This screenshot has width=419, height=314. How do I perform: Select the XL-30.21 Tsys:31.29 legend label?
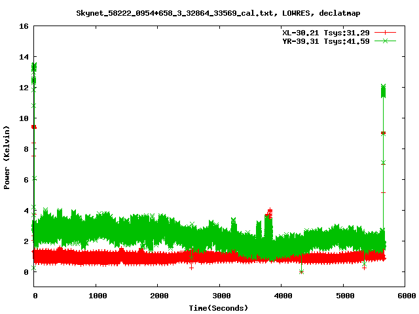pos(326,33)
